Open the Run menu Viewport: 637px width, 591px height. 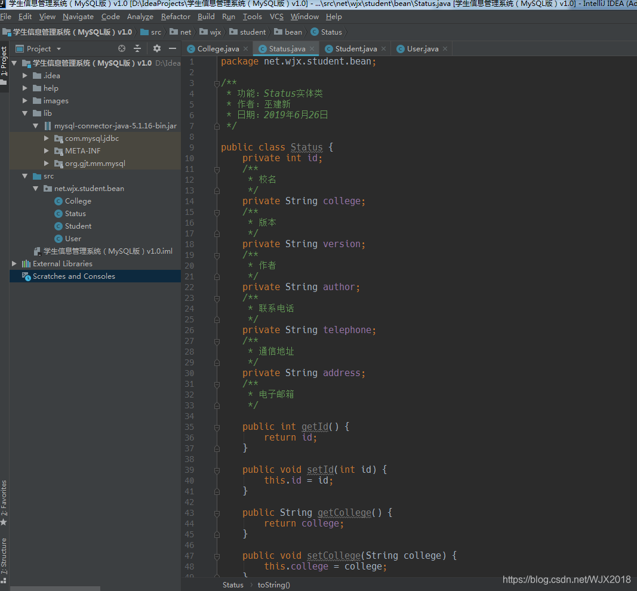coord(229,17)
